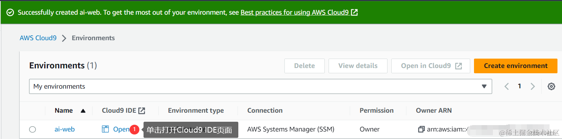Go to next page chevron
The height and width of the screenshot is (139, 562).
[x=533, y=86]
